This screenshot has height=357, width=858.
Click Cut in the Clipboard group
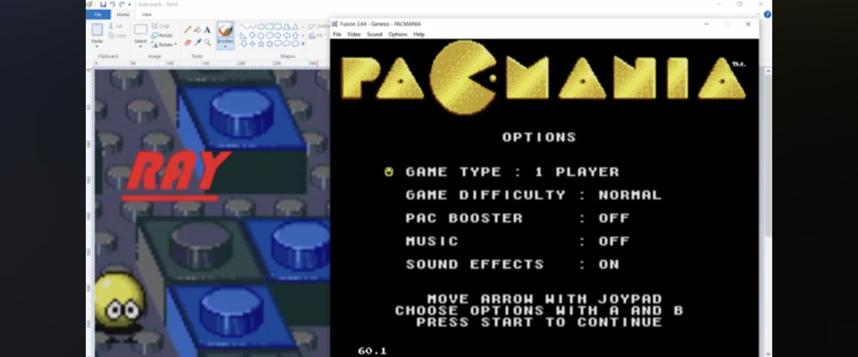[115, 26]
